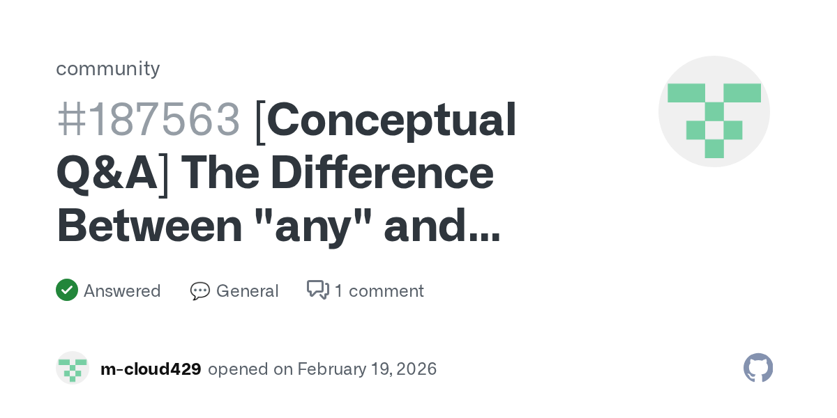837x418 pixels.
Task: Open the GitHub Octocat logo
Action: 758,368
